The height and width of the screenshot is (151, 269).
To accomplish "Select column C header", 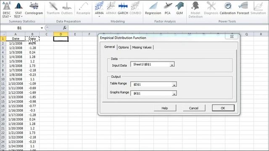I will tap(46, 34).
